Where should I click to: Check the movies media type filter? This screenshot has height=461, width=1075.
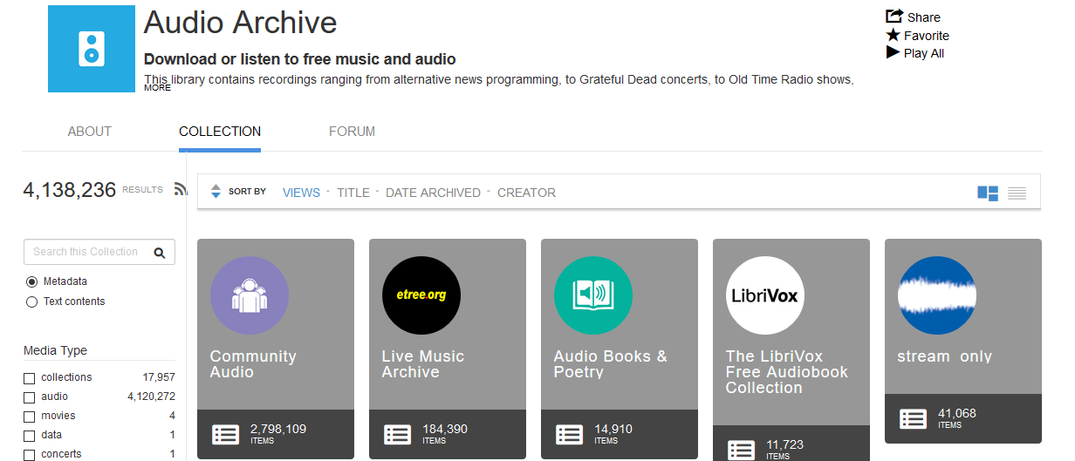tap(30, 417)
